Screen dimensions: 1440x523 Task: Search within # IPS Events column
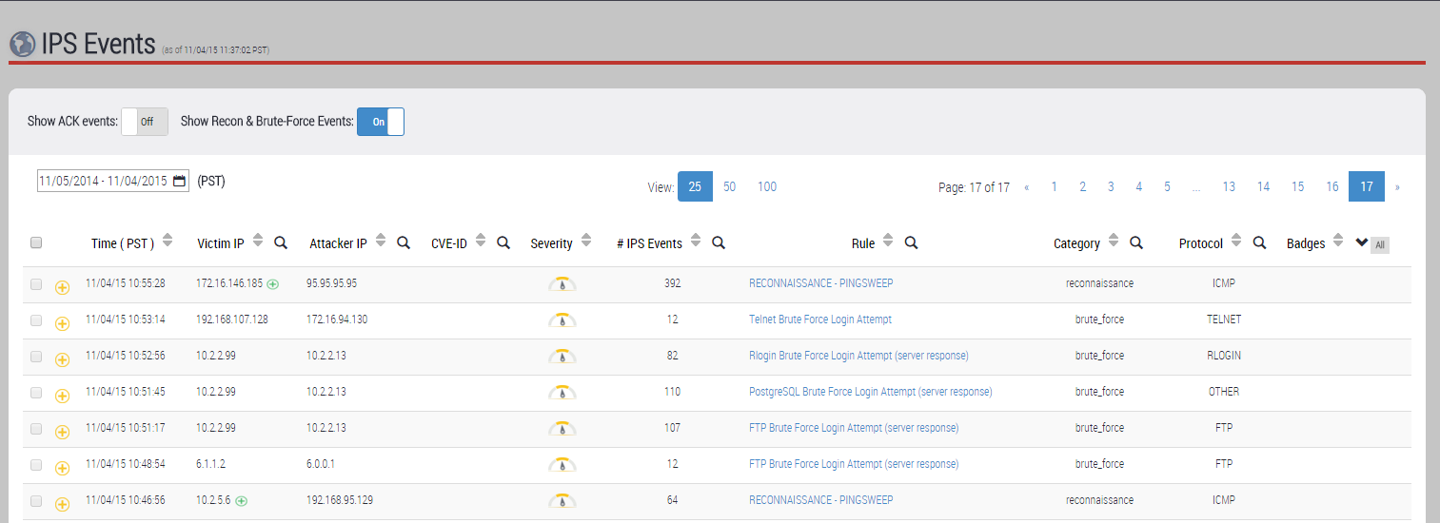719,242
